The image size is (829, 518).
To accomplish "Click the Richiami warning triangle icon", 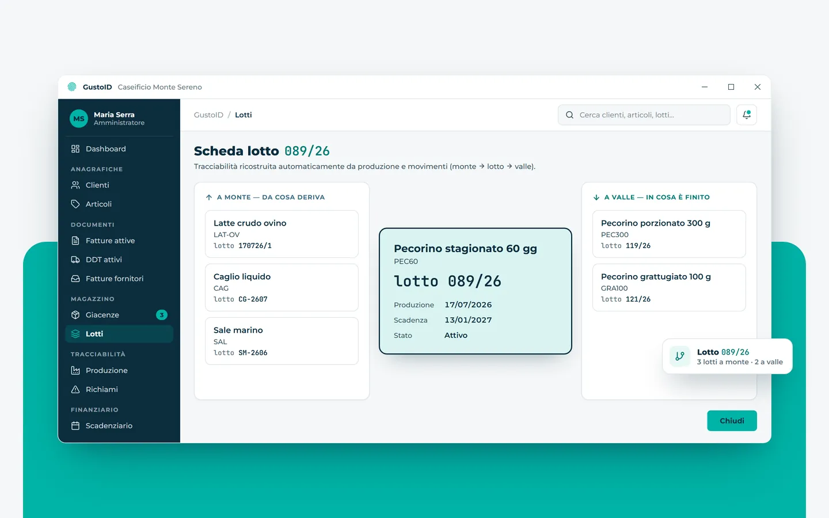I will tap(75, 389).
